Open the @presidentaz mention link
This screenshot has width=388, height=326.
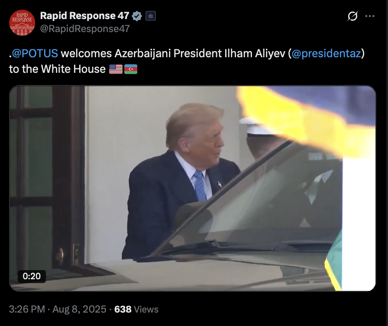click(327, 53)
